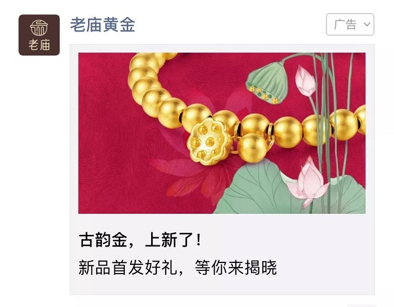Click the chevron arrow beside 广告
394x307 pixels.
367,24
